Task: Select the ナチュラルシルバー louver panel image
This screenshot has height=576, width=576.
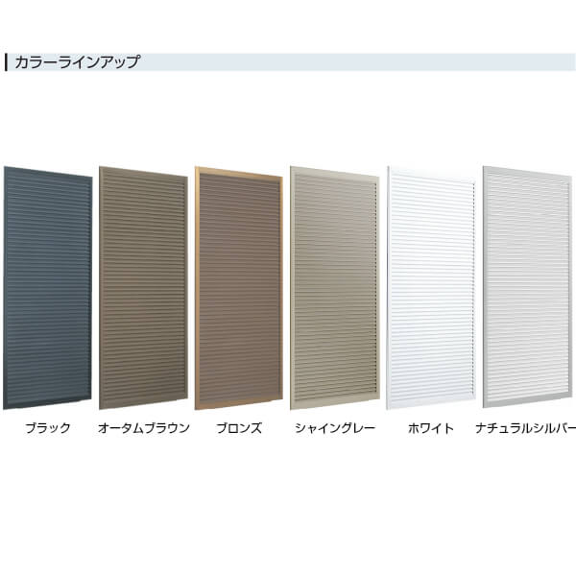Action: pos(529,287)
